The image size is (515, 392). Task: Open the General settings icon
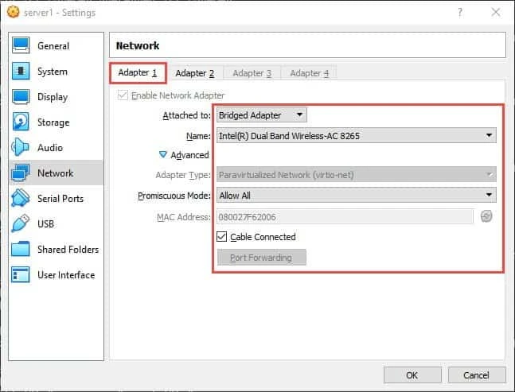(x=21, y=45)
